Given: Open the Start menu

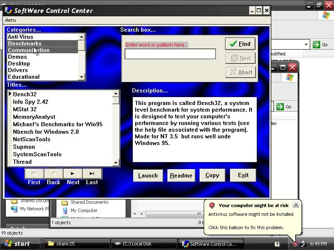Looking at the screenshot, I should pos(20,244).
